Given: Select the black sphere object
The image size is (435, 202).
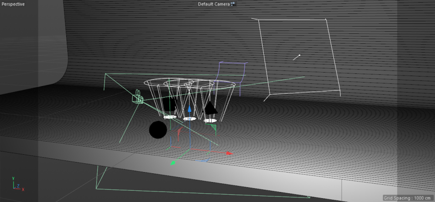Looking at the screenshot, I should (x=158, y=129).
